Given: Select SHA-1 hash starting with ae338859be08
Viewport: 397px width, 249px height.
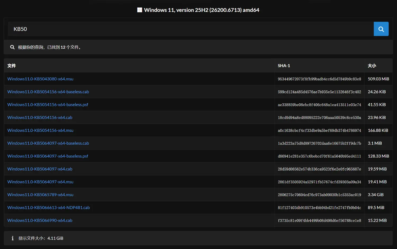Looking at the screenshot, I should (319, 105).
